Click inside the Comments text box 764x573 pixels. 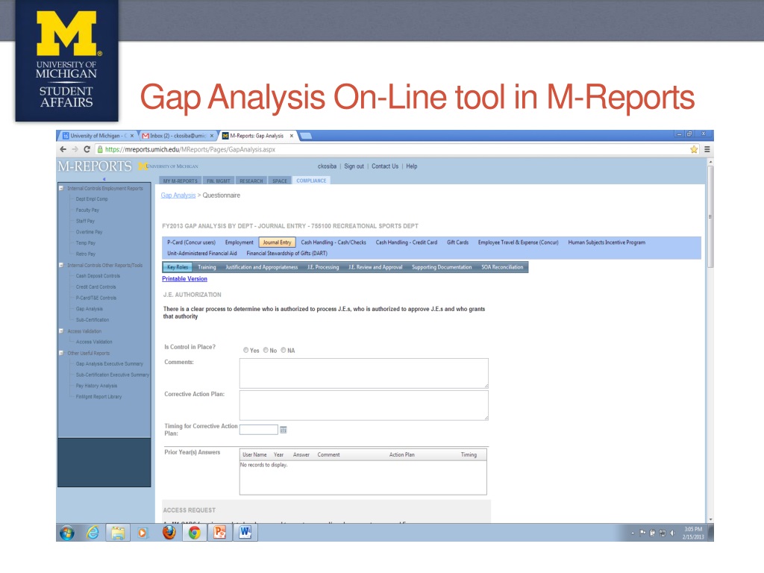coord(363,373)
